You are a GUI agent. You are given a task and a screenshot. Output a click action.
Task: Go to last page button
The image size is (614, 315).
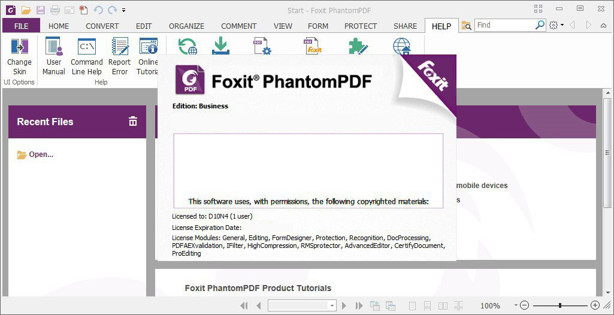pyautogui.click(x=359, y=305)
